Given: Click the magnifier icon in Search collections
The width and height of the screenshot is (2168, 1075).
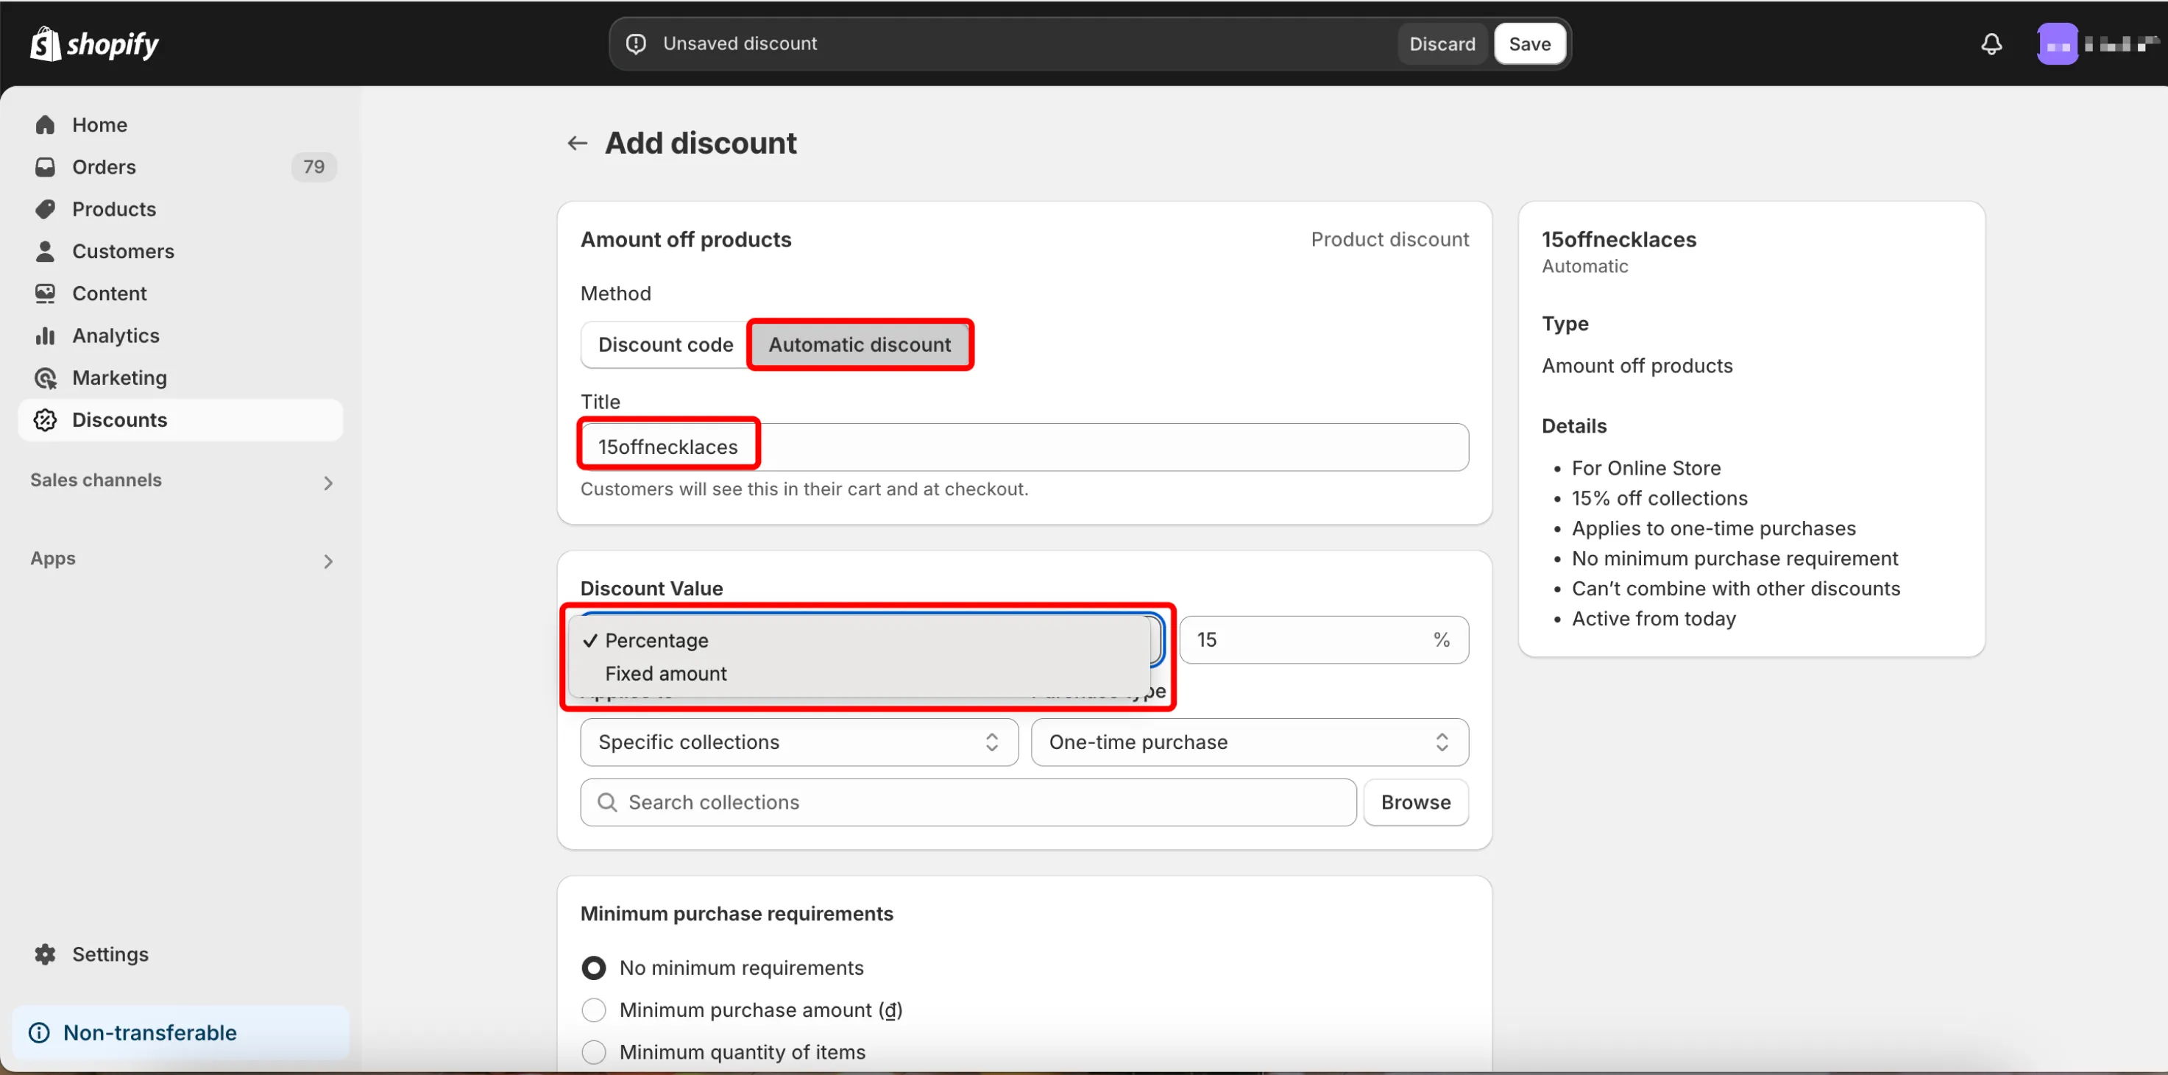Looking at the screenshot, I should click(x=607, y=801).
